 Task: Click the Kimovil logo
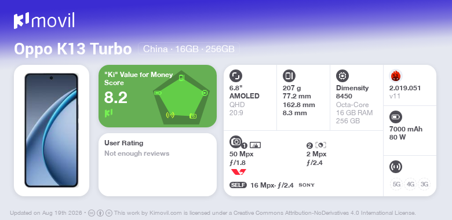[44, 21]
